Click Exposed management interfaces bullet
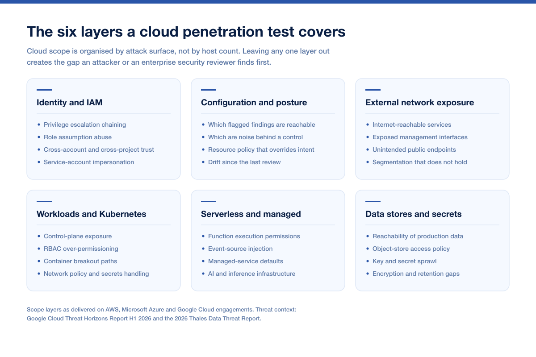The width and height of the screenshot is (536, 357). pos(420,137)
